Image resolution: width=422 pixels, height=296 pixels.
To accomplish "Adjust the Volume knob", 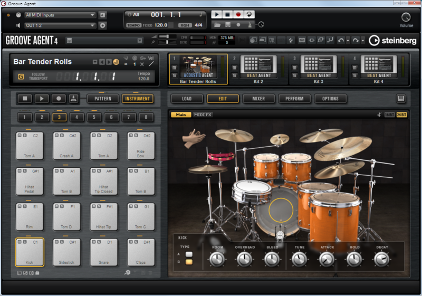I will click(x=406, y=17).
